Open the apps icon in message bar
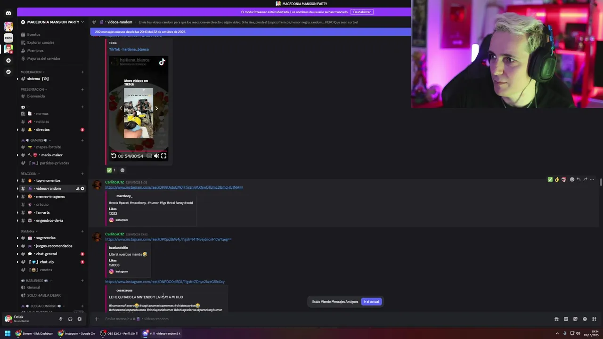The width and height of the screenshot is (603, 339). pyautogui.click(x=594, y=319)
